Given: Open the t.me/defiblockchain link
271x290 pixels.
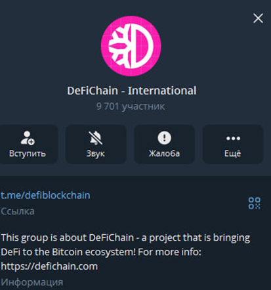Looking at the screenshot, I should pyautogui.click(x=45, y=195).
